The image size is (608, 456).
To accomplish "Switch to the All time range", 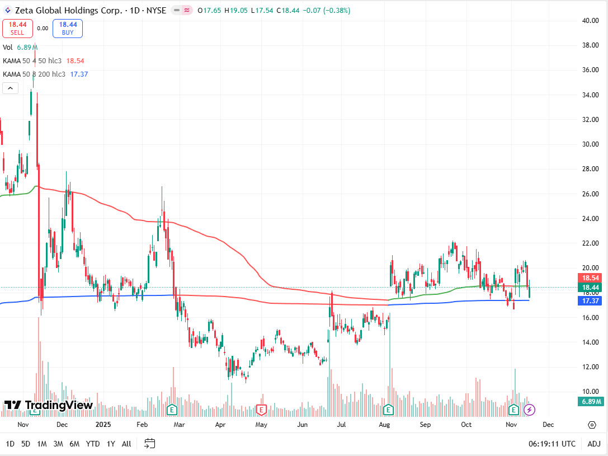I will point(126,444).
